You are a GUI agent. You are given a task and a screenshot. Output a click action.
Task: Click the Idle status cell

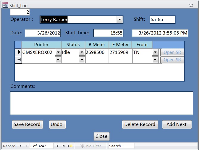(x=70, y=52)
